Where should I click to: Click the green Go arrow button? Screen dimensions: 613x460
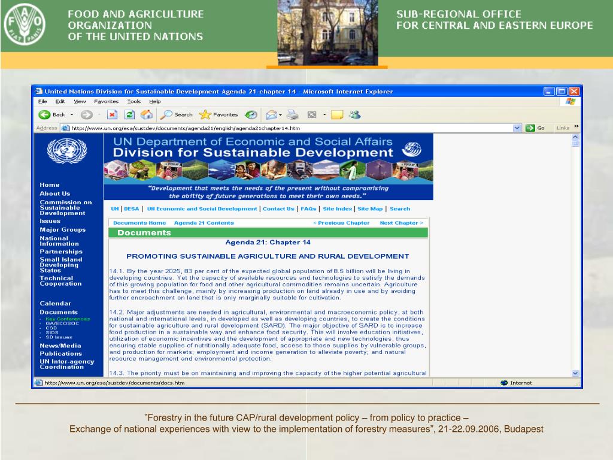pyautogui.click(x=530, y=128)
